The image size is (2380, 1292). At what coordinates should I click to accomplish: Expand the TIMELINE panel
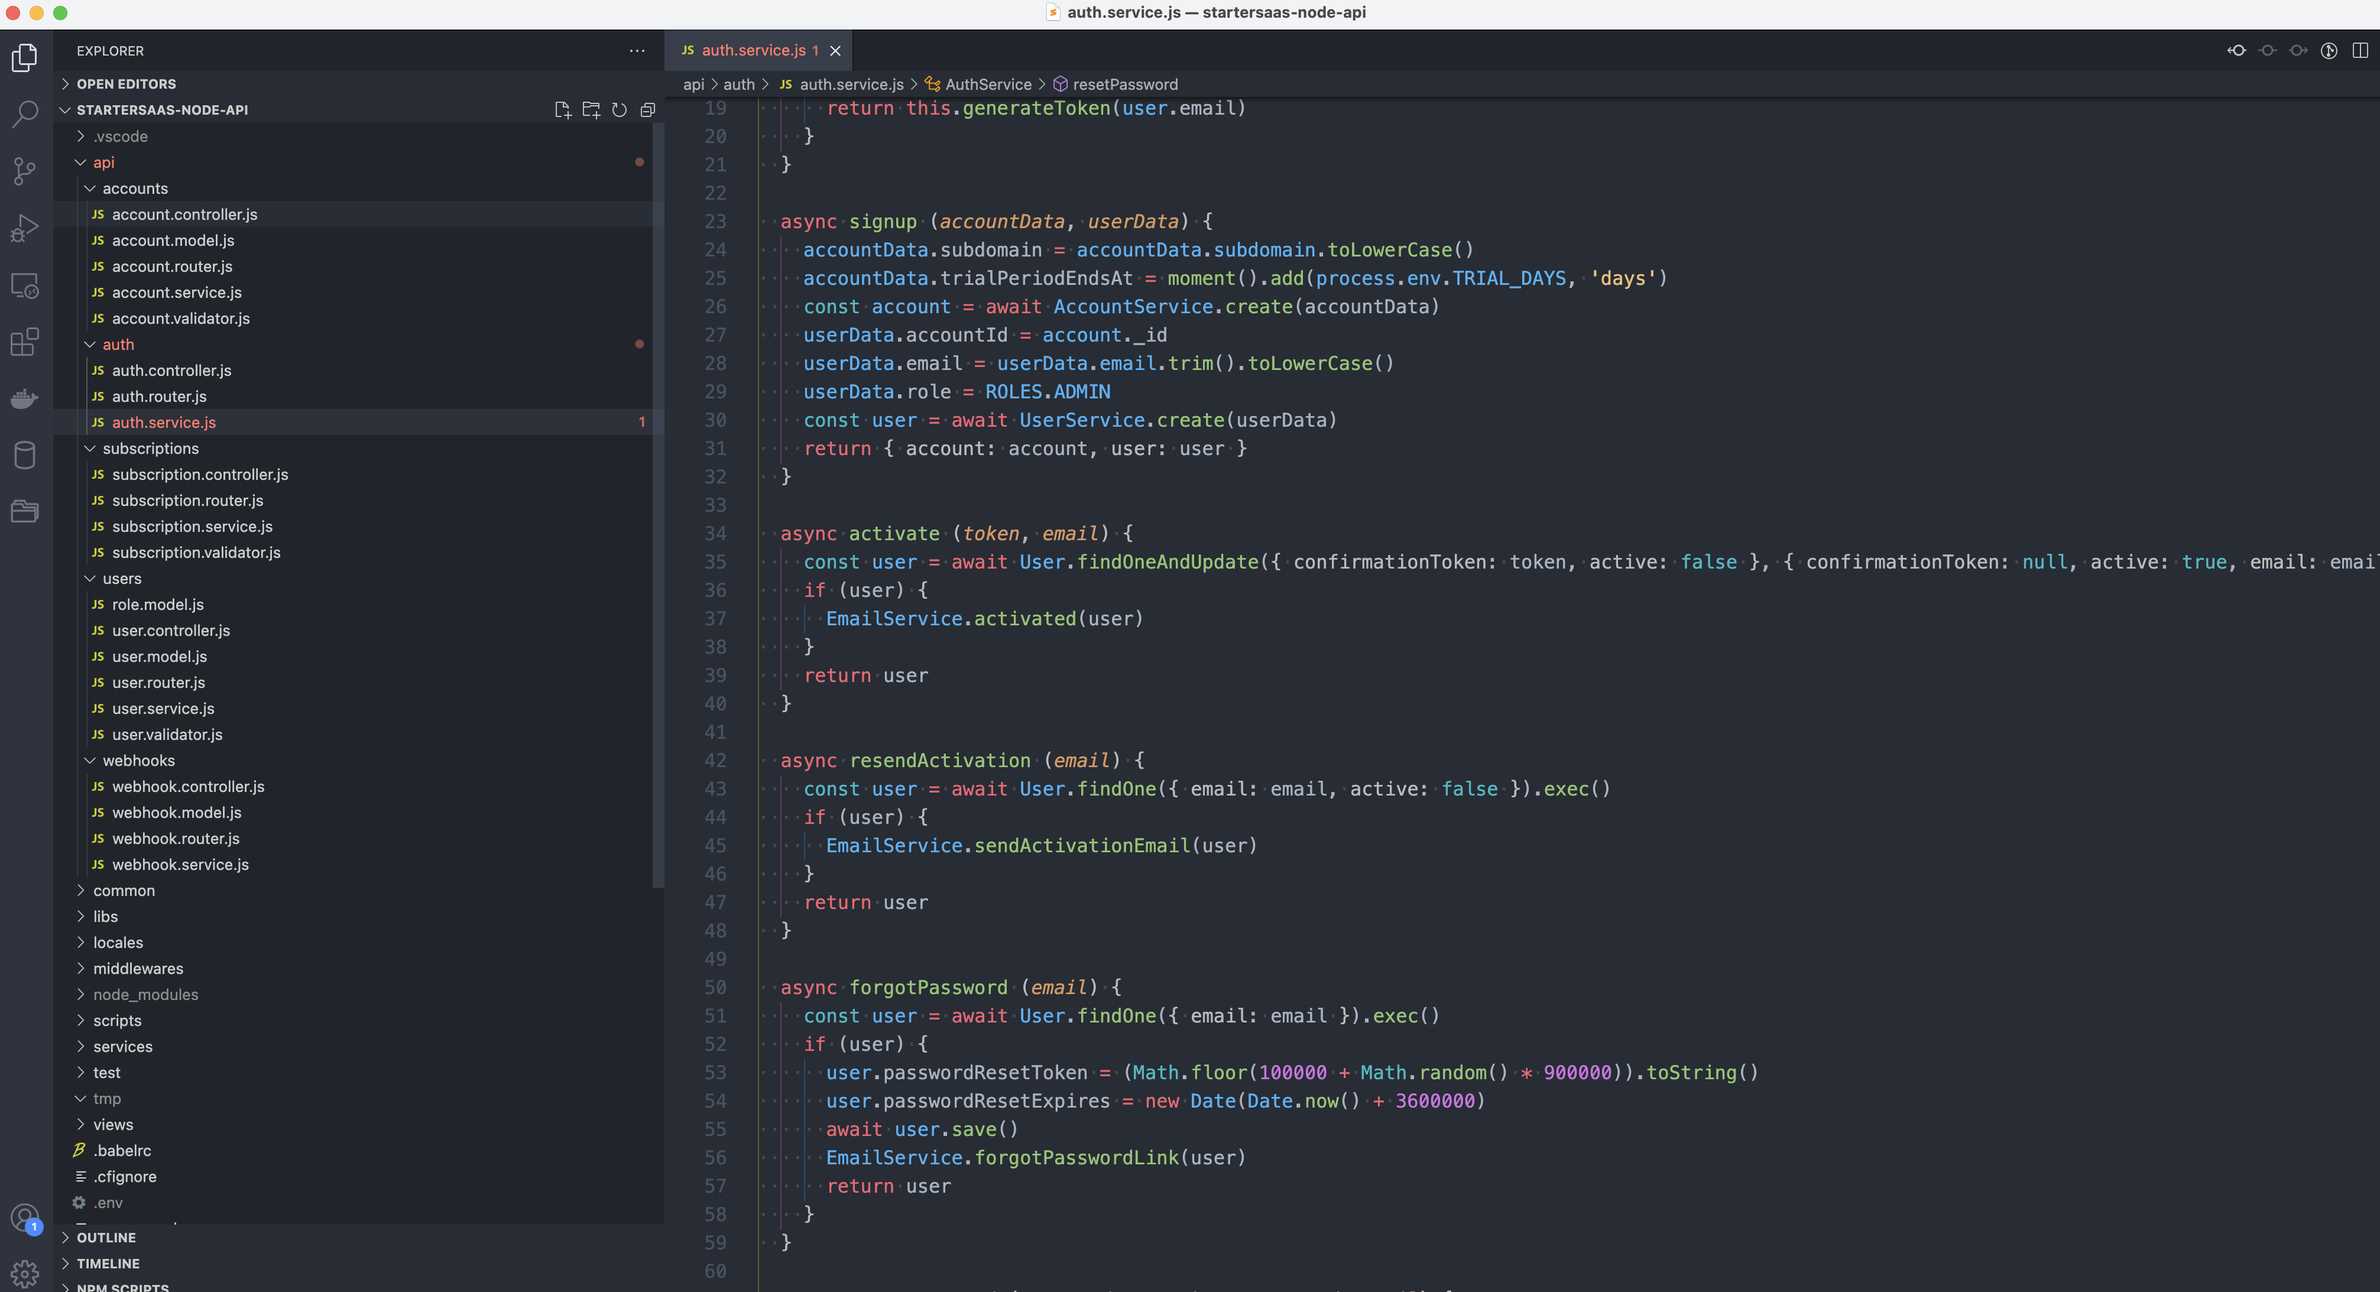[x=358, y=1264]
